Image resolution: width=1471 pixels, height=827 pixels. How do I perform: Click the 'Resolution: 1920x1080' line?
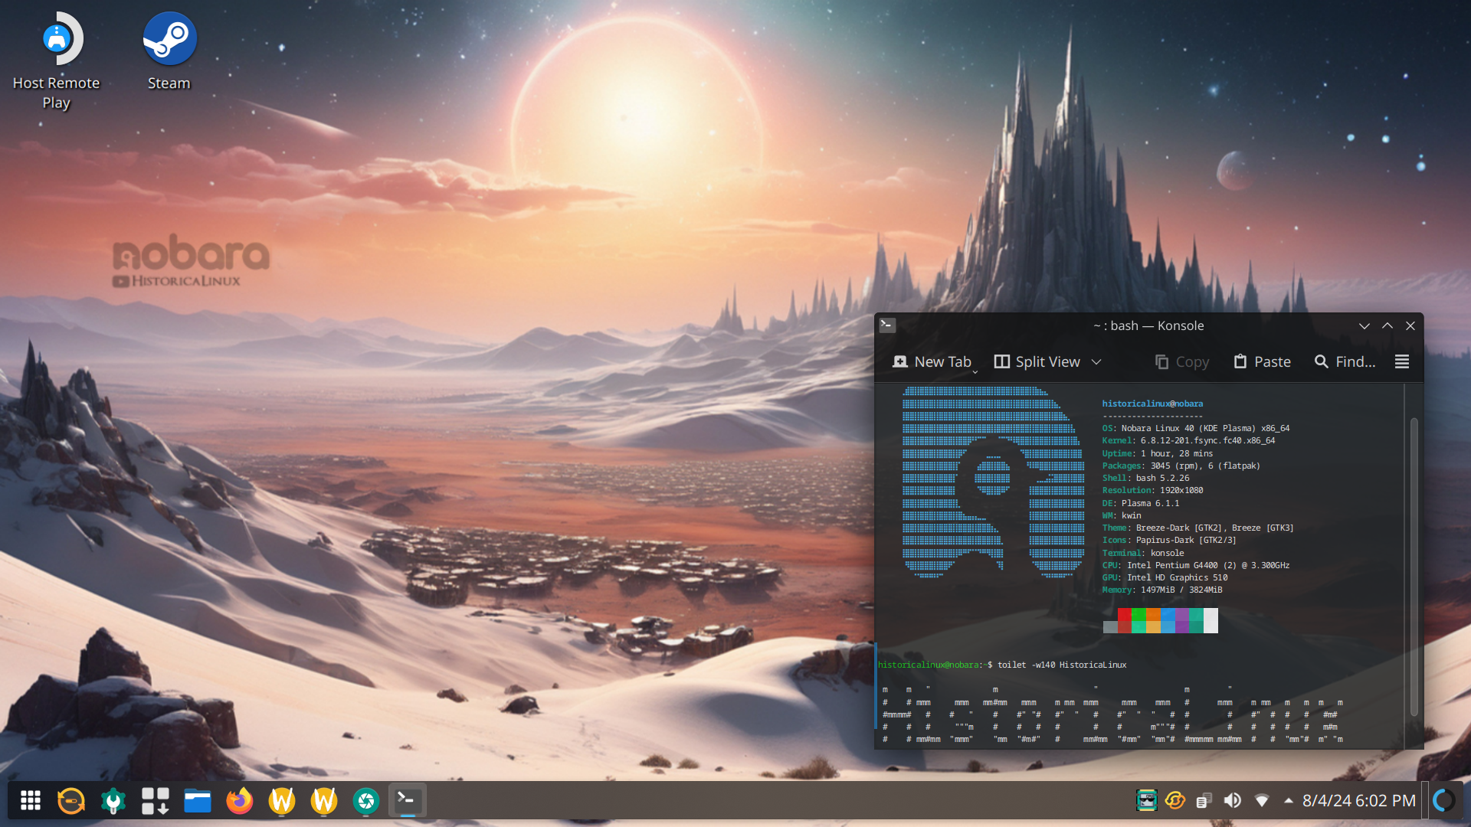[x=1152, y=490]
